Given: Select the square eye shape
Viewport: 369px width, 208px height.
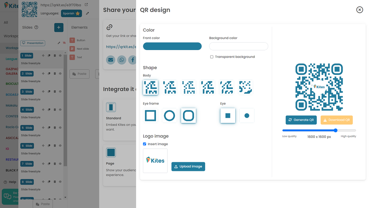Looking at the screenshot, I should 228,115.
